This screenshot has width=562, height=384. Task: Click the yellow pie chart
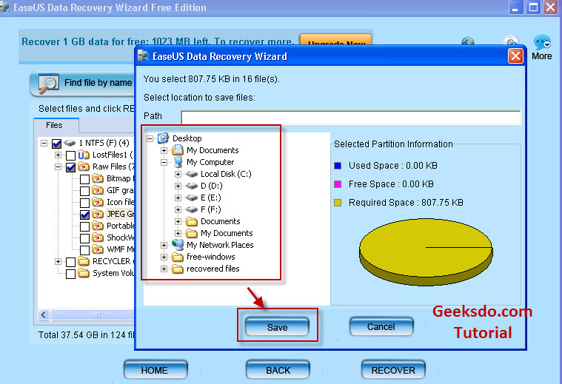pyautogui.click(x=426, y=252)
